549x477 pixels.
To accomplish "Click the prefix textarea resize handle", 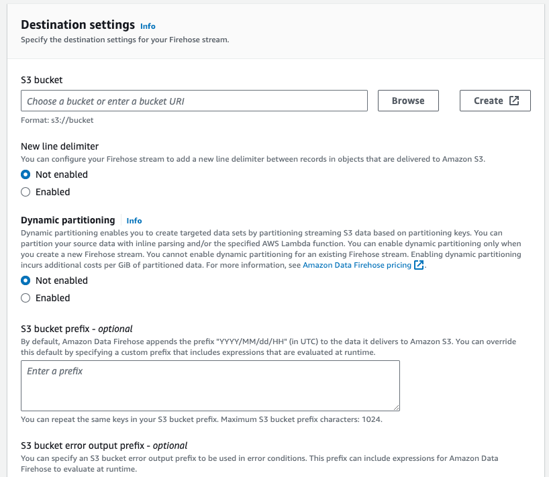I will (x=397, y=407).
